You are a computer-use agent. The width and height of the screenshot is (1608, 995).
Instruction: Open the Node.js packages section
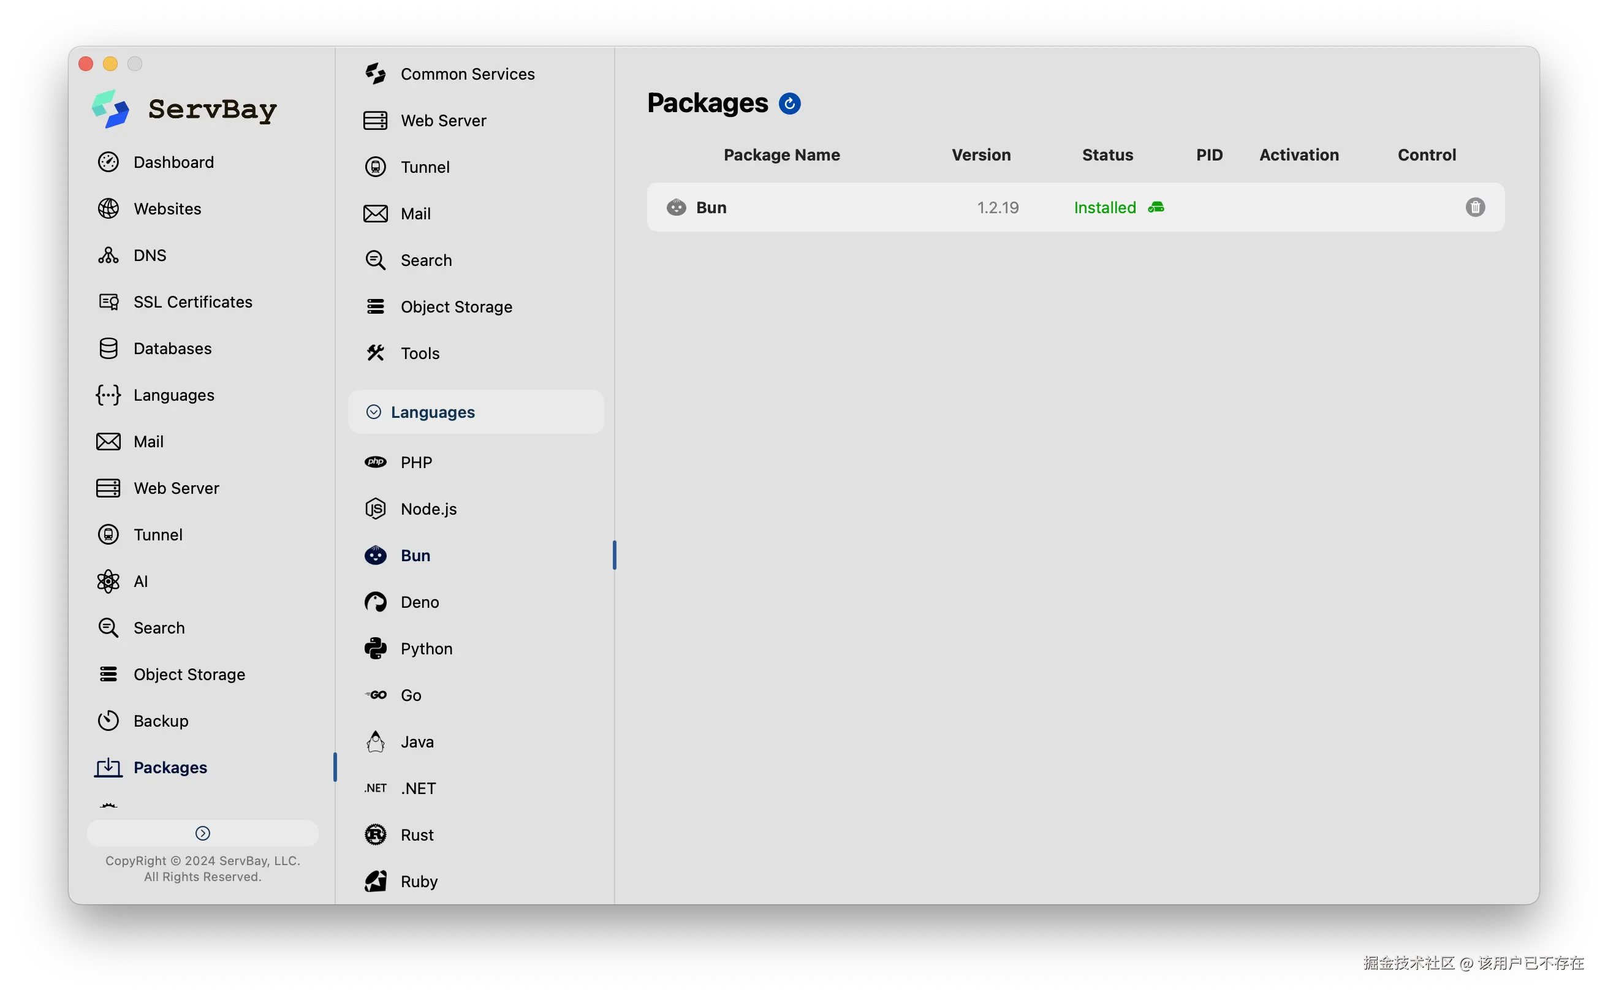[x=428, y=509]
